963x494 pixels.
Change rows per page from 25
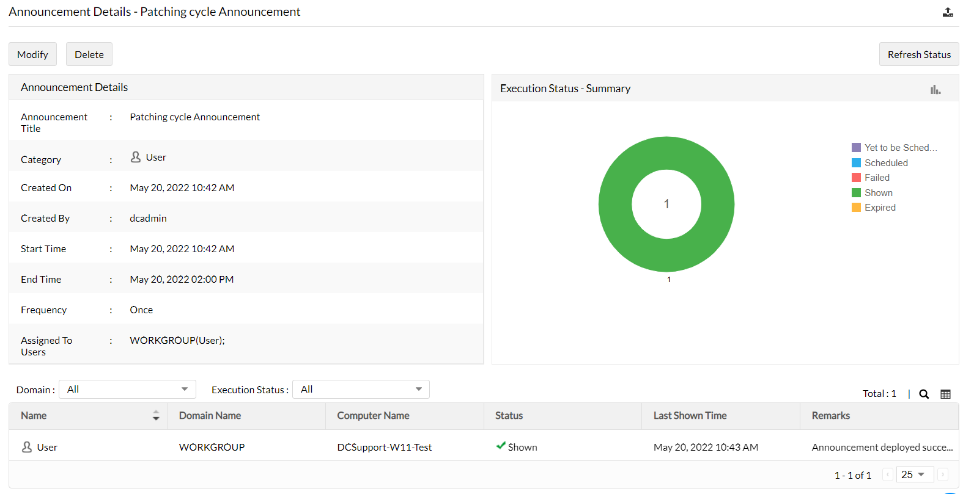[915, 474]
